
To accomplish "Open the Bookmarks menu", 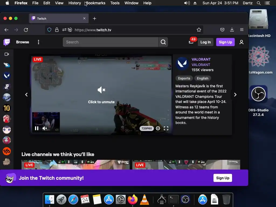I will [x=96, y=3].
